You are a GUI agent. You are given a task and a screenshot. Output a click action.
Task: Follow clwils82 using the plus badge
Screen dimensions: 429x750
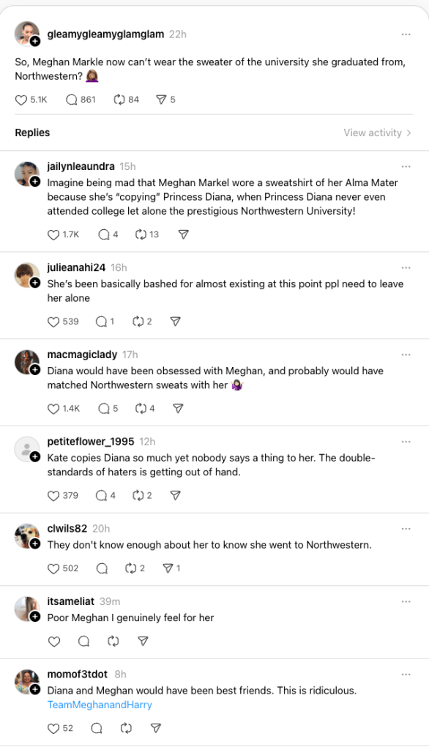pos(34,544)
